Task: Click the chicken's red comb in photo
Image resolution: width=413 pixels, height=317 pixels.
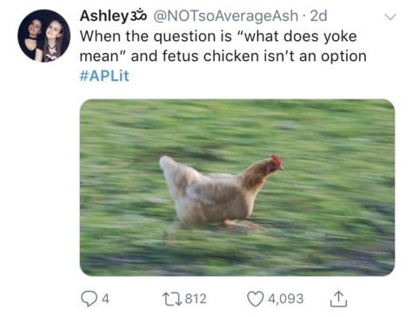Action: click(x=276, y=161)
